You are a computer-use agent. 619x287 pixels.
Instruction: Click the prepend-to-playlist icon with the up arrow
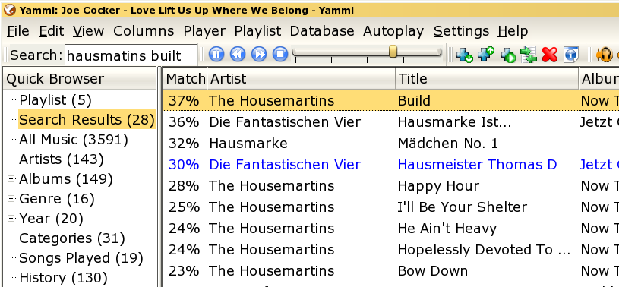tap(486, 55)
